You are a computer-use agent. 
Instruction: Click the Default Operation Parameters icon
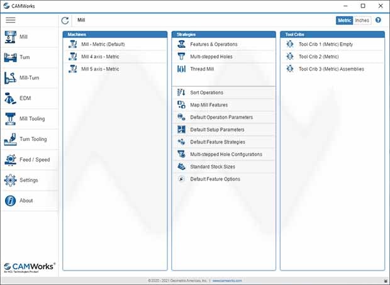click(x=181, y=117)
